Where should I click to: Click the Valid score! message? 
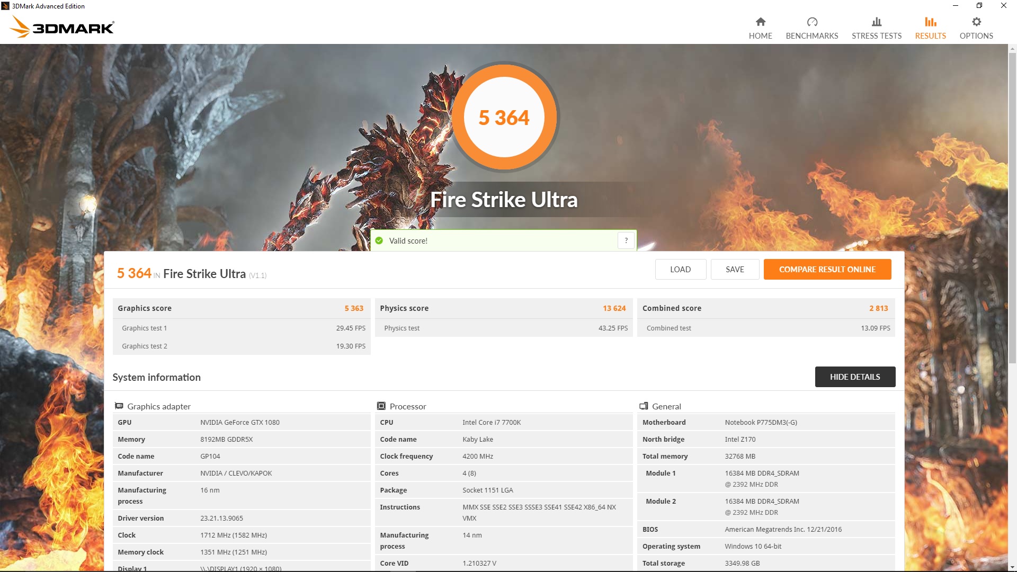[x=408, y=240]
